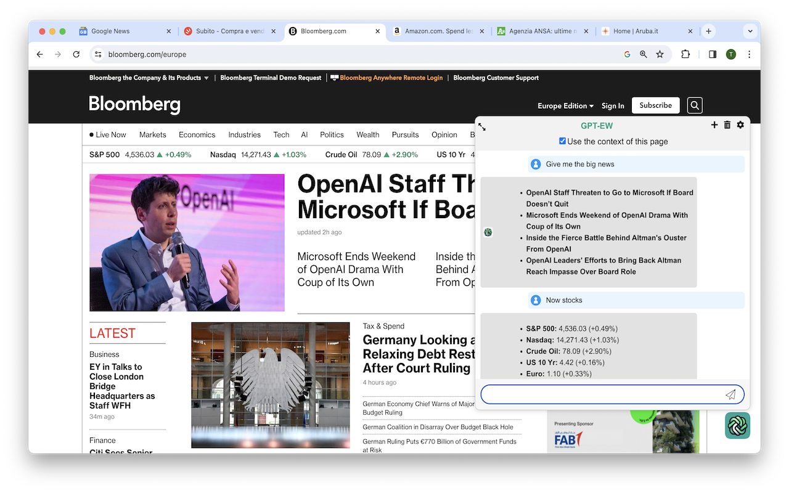789x493 pixels.
Task: Open the German eagle Bundestag photo
Action: coord(271,385)
